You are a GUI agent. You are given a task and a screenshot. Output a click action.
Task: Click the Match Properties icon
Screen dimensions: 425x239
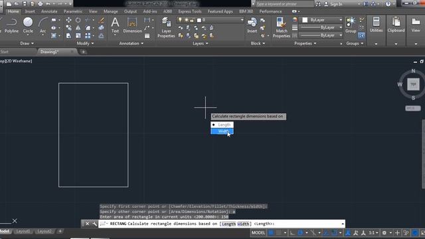[x=282, y=27]
